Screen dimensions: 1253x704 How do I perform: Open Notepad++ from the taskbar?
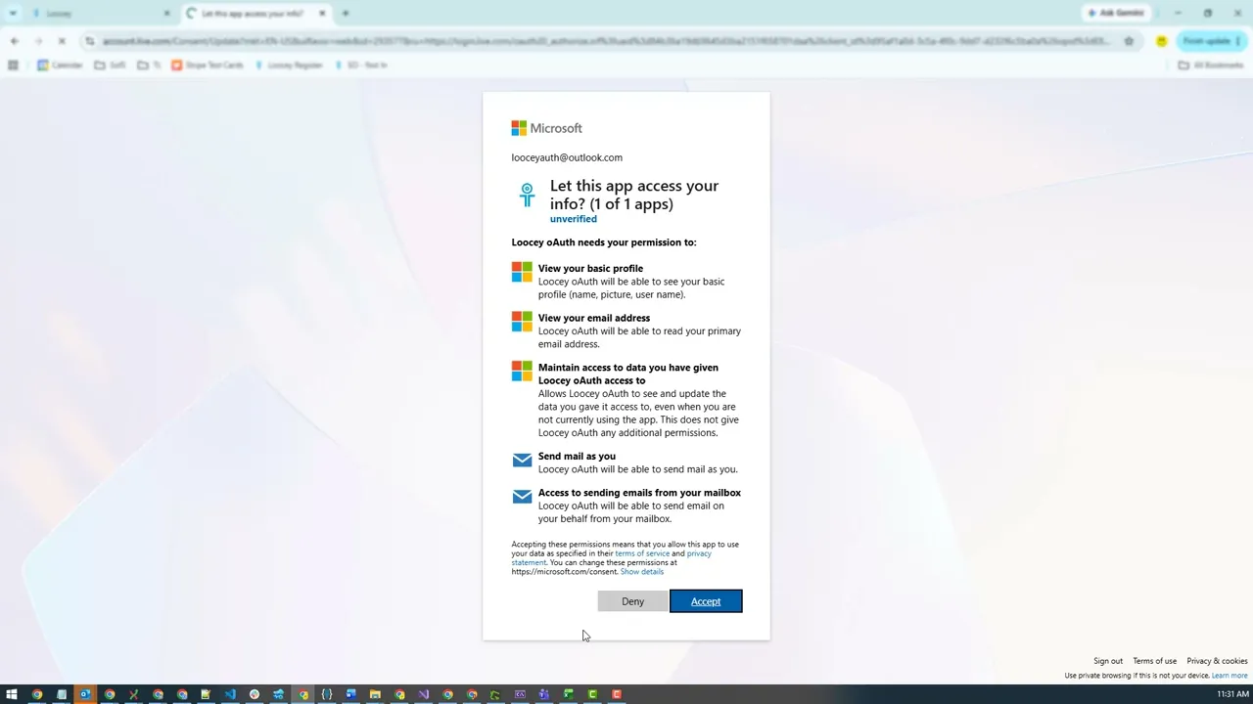[x=206, y=694]
